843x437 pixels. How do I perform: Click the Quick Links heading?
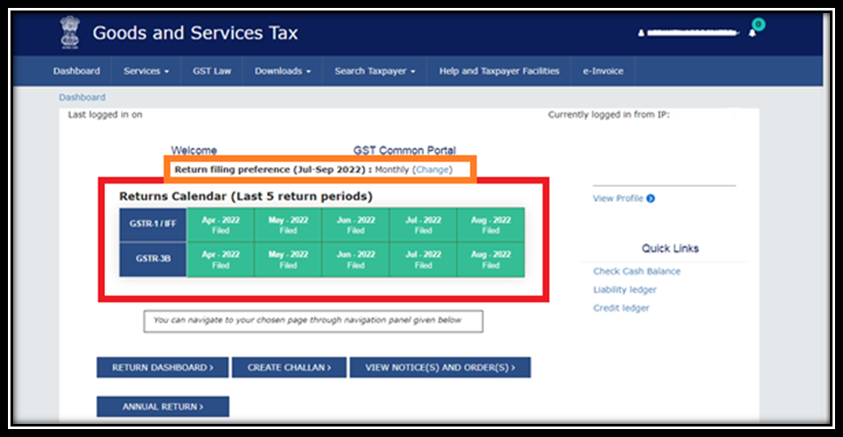pos(670,248)
